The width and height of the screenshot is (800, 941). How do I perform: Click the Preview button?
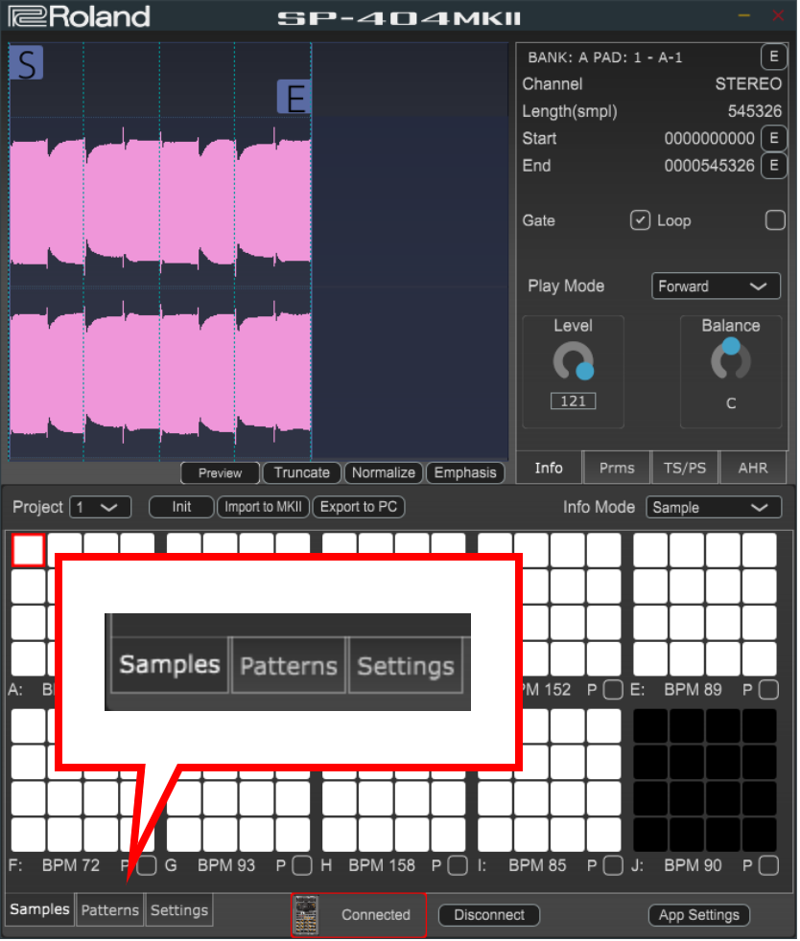pos(221,474)
